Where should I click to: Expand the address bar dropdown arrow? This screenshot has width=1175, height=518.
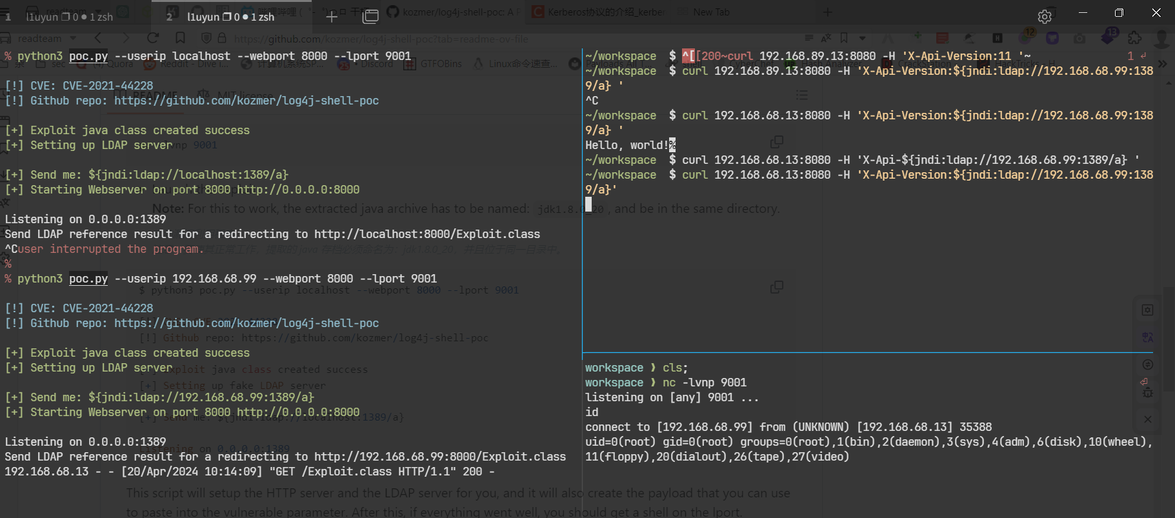(x=862, y=38)
